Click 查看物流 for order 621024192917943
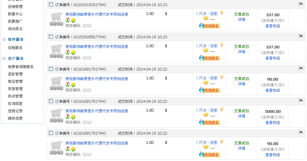Viewport: 307px width, 161px height. point(273,26)
